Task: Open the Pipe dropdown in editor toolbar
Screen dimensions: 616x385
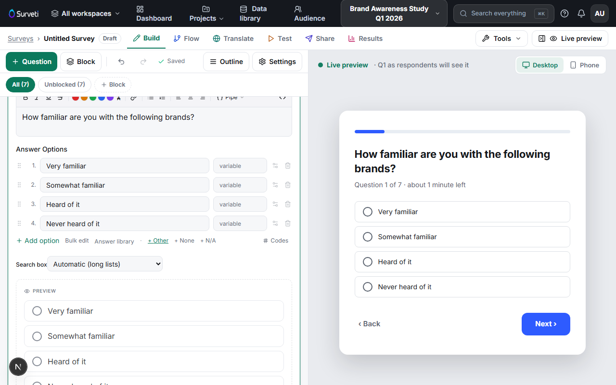Action: tap(230, 98)
